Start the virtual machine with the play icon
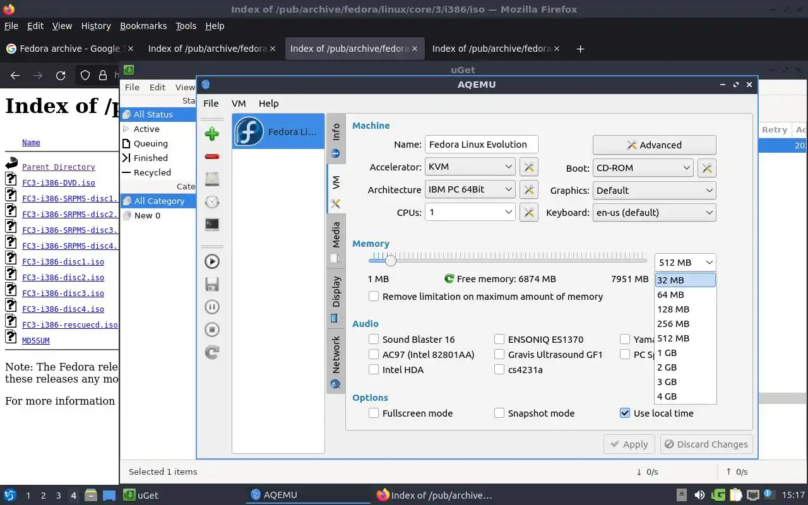 [x=212, y=261]
